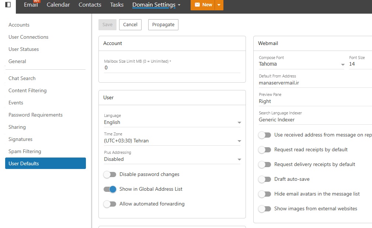Open the Language dropdown
Viewport: 372px width, 228px height.
(x=172, y=122)
